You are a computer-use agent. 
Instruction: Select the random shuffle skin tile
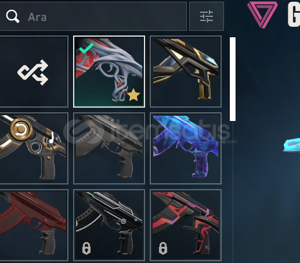tap(34, 72)
